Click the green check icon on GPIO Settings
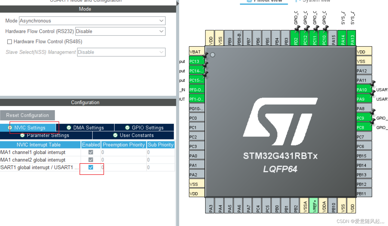The image size is (388, 226). pos(127,127)
